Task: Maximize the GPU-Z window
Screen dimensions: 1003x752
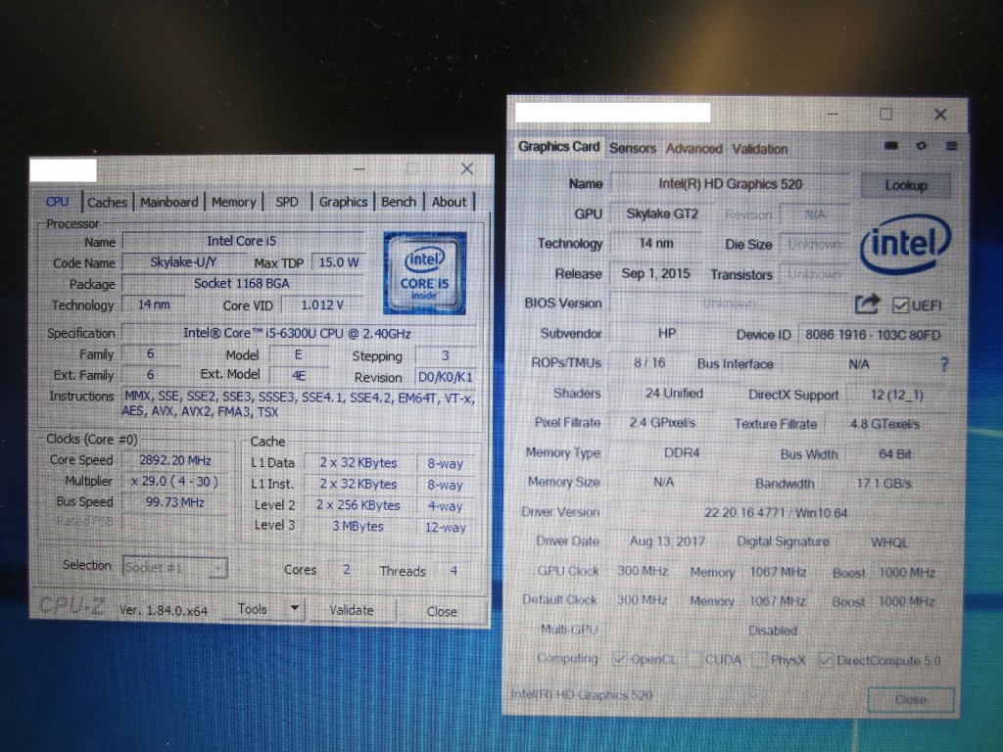Action: pos(885,114)
